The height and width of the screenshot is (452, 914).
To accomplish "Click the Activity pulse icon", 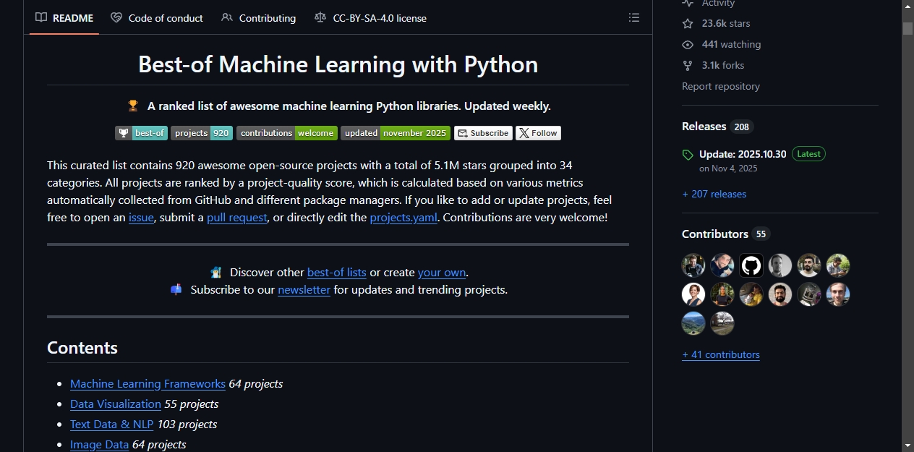I will tap(688, 4).
